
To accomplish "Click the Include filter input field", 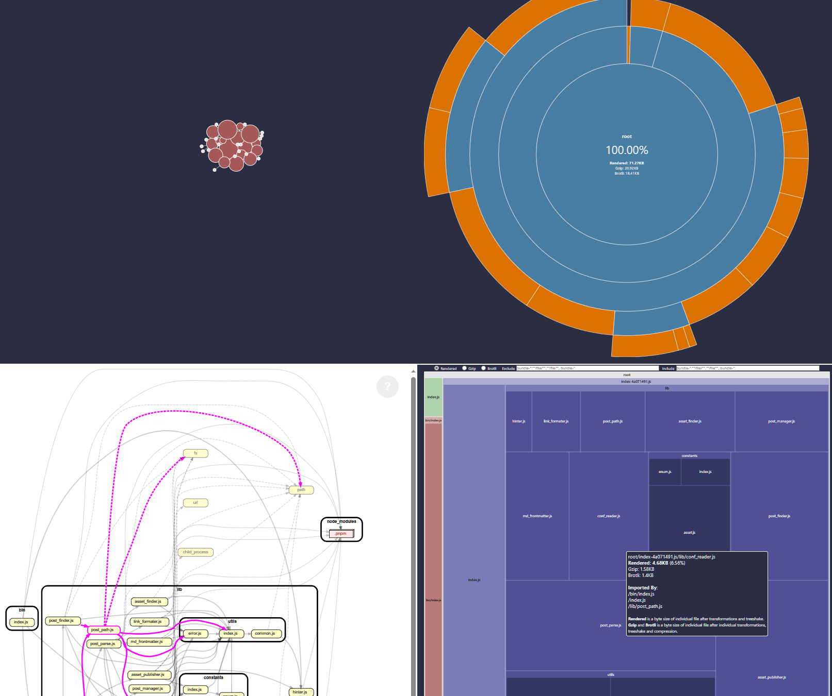I will coord(747,368).
